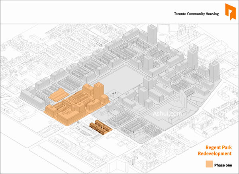
Task: Click the large central open park block
Action: (119, 79)
